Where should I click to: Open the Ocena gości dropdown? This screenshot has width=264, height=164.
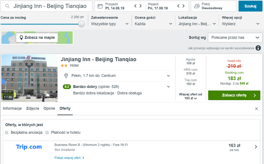(153, 24)
